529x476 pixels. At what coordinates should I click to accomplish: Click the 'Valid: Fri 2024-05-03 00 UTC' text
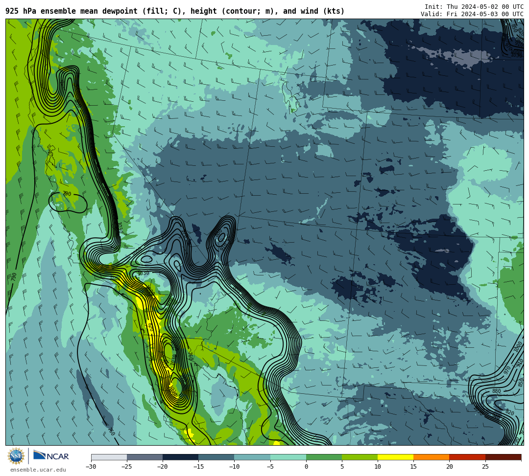coord(472,14)
